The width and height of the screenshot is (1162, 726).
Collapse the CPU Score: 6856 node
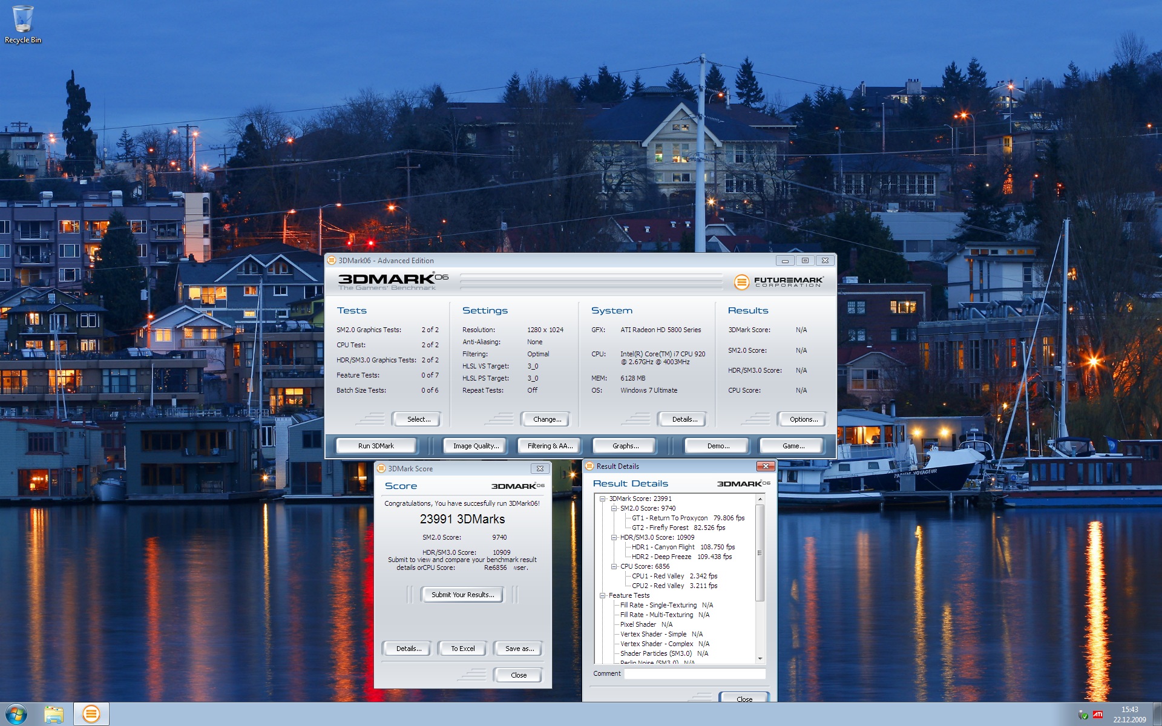(x=614, y=567)
